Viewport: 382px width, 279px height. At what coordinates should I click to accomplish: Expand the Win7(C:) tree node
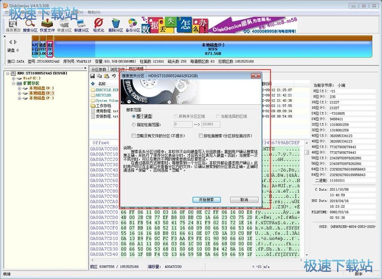click(x=13, y=78)
